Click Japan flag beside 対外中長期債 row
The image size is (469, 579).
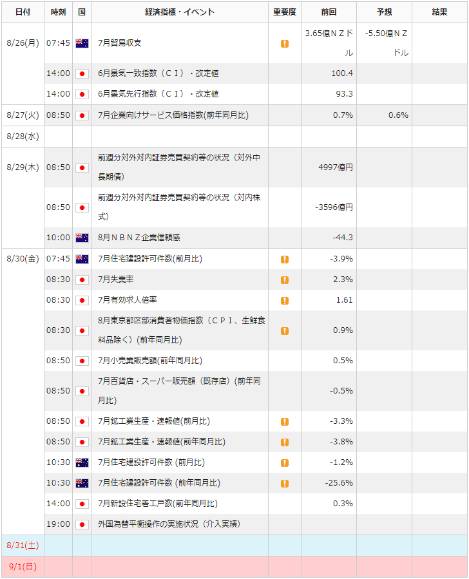tap(82, 167)
